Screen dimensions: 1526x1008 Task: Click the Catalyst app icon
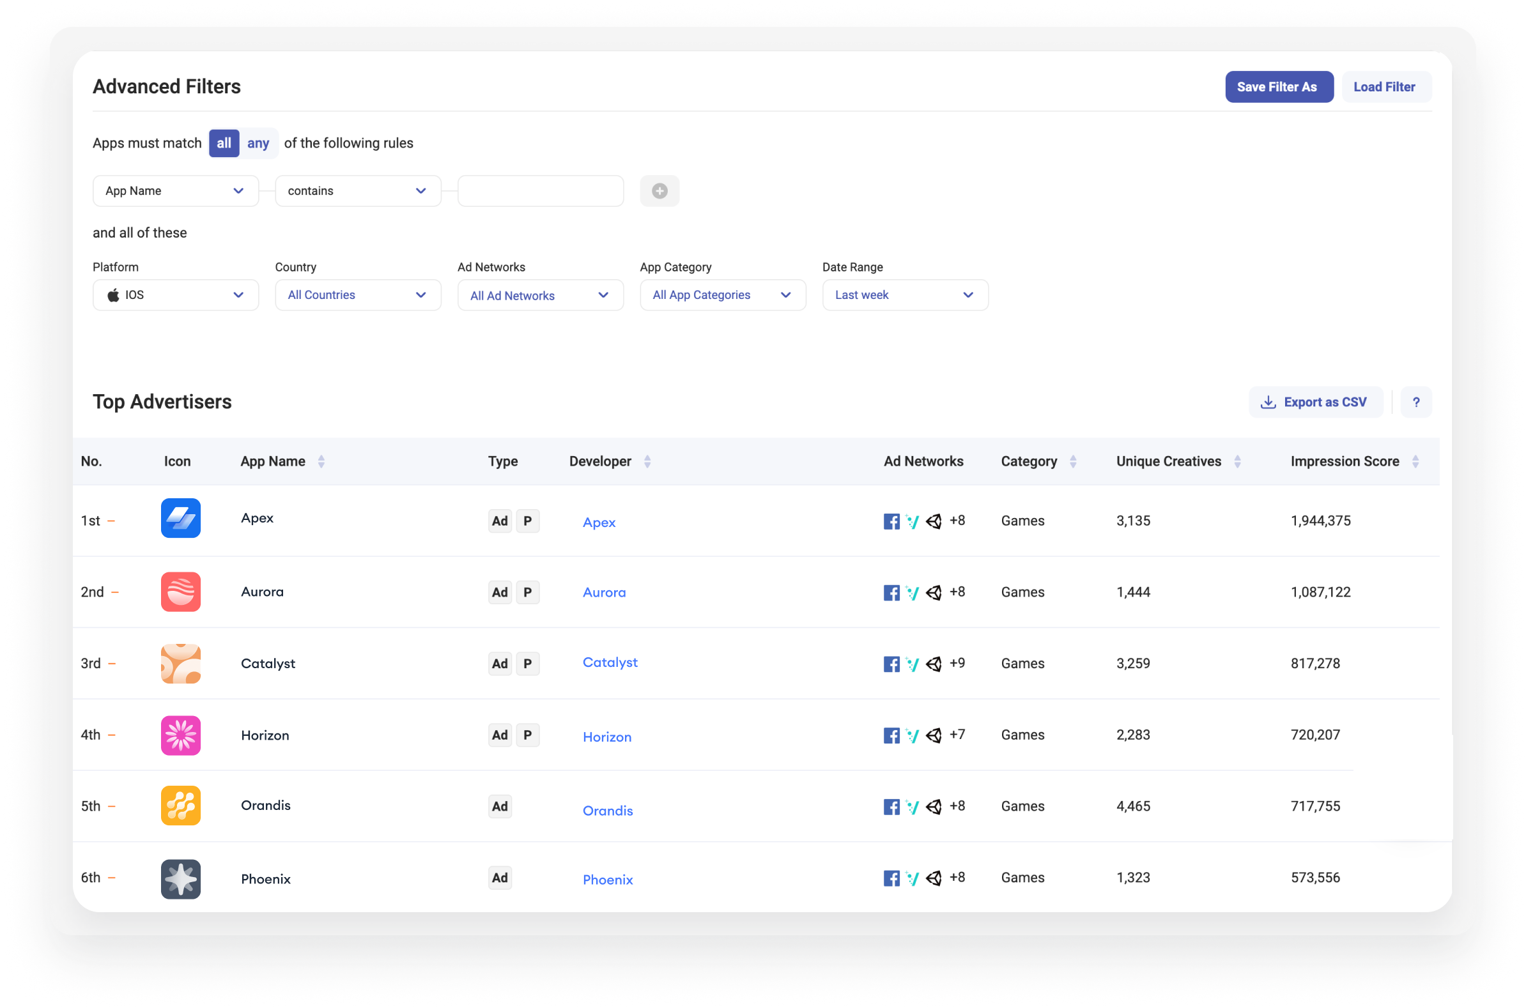[181, 663]
